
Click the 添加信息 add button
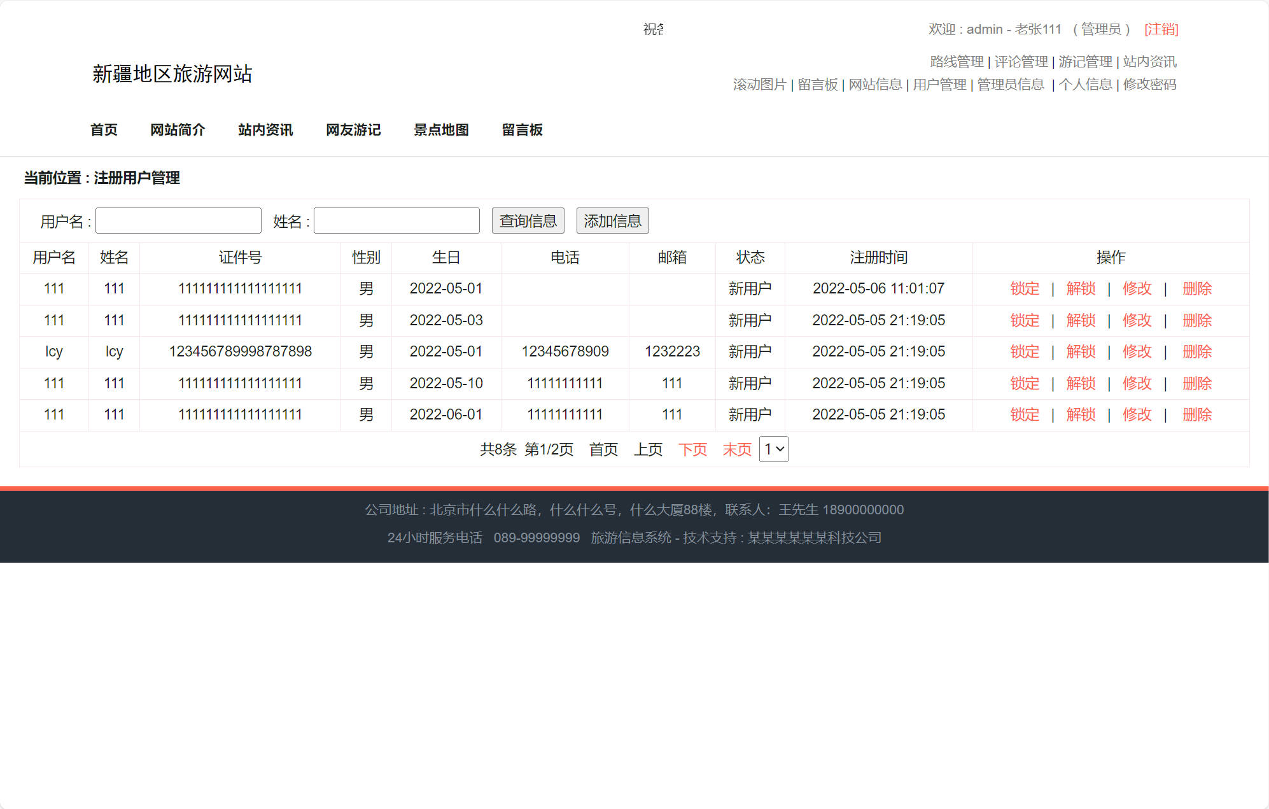(612, 220)
